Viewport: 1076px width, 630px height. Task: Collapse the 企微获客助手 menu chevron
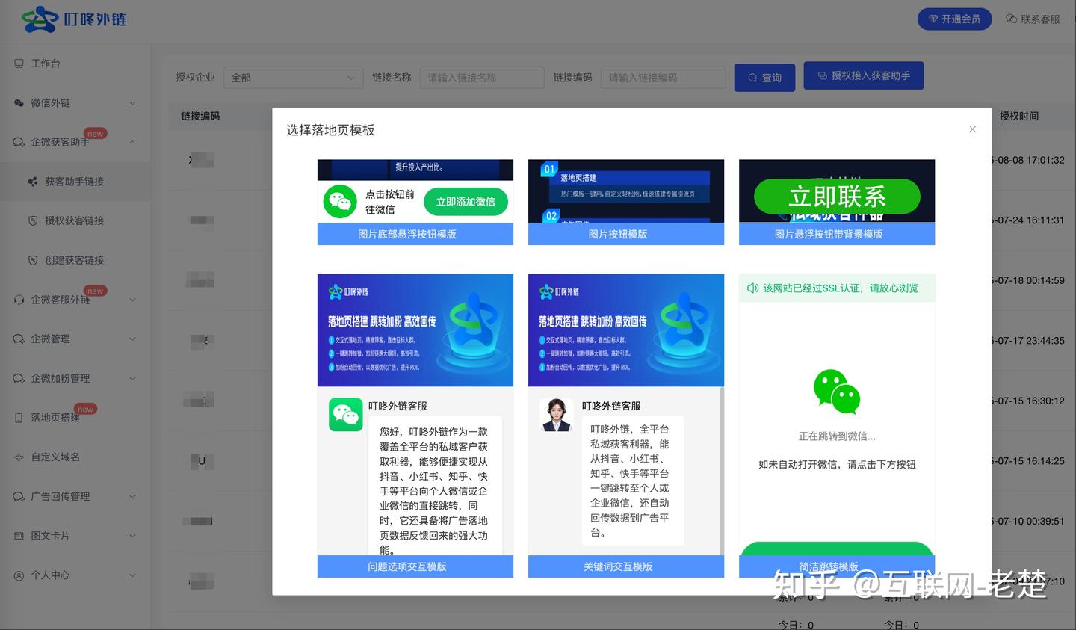point(132,142)
